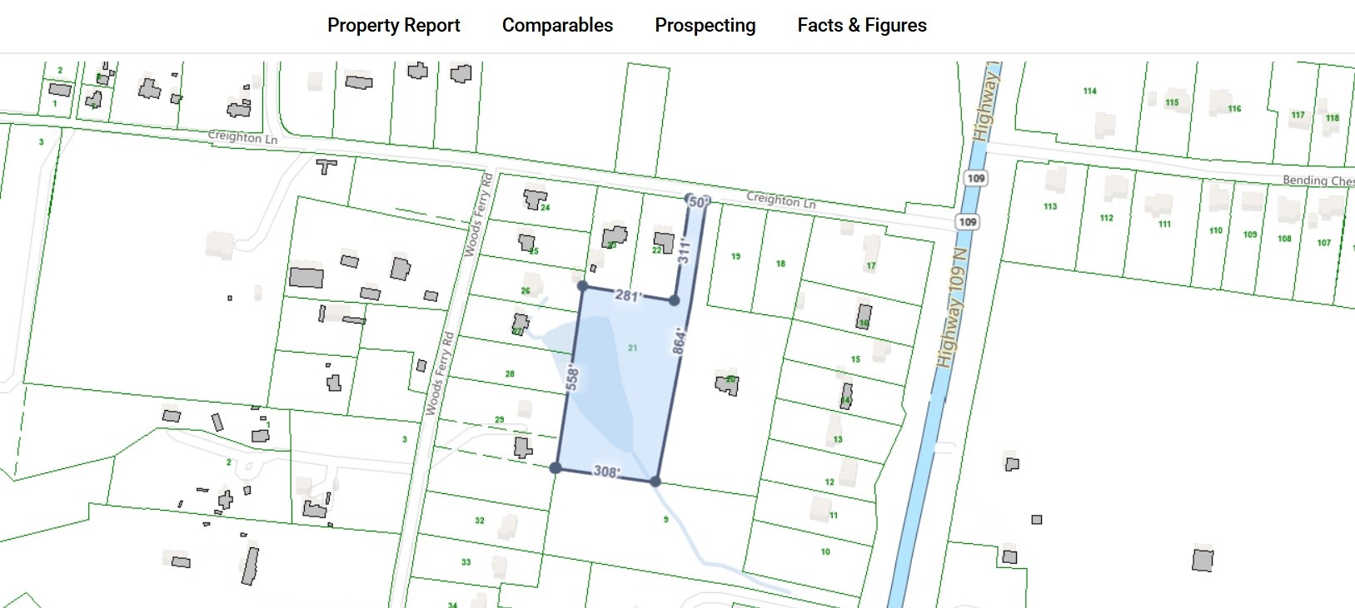Click the building footprint on parcel 24

[535, 200]
